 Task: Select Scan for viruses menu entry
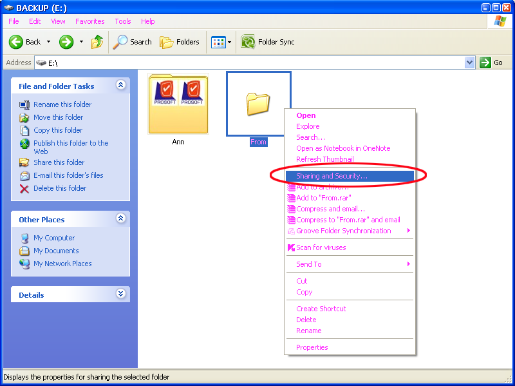tap(321, 247)
